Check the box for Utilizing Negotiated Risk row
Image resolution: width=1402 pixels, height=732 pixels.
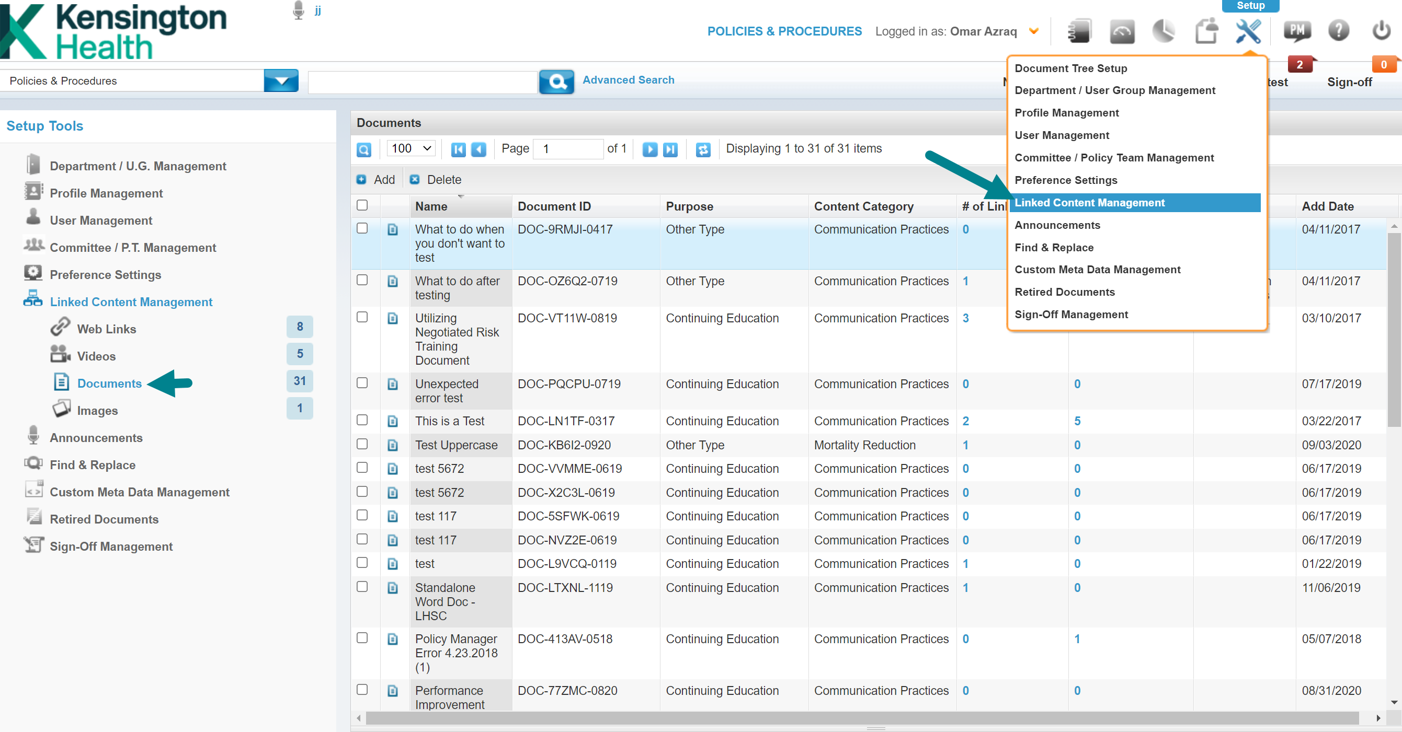(x=362, y=317)
